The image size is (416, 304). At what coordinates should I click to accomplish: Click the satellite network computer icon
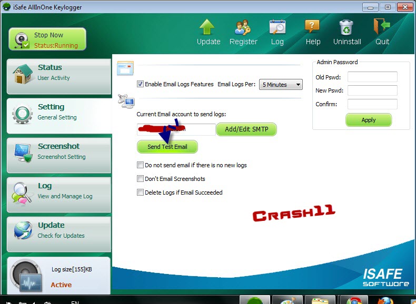click(x=126, y=101)
